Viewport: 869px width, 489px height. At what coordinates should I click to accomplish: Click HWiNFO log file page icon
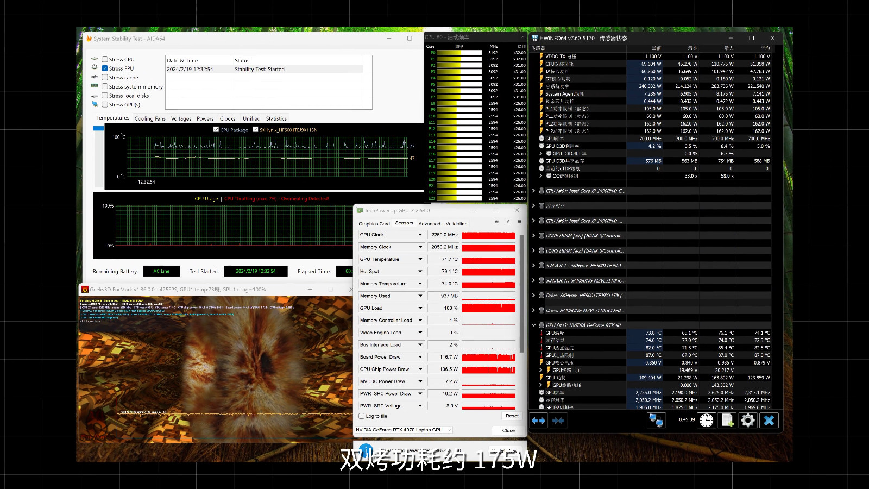click(728, 421)
